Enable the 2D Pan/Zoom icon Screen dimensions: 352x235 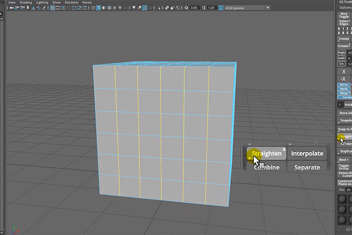pos(39,8)
